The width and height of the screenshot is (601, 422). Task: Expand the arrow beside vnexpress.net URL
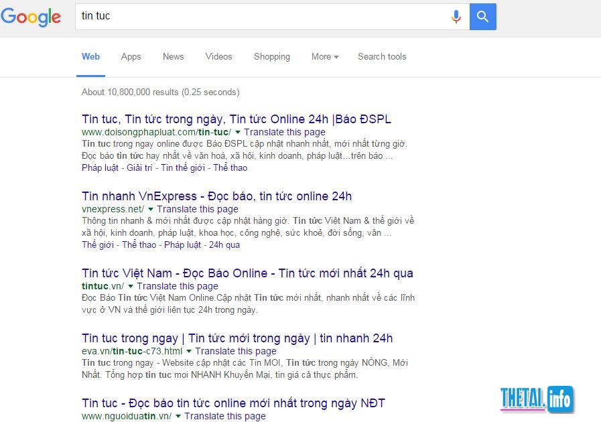click(151, 210)
